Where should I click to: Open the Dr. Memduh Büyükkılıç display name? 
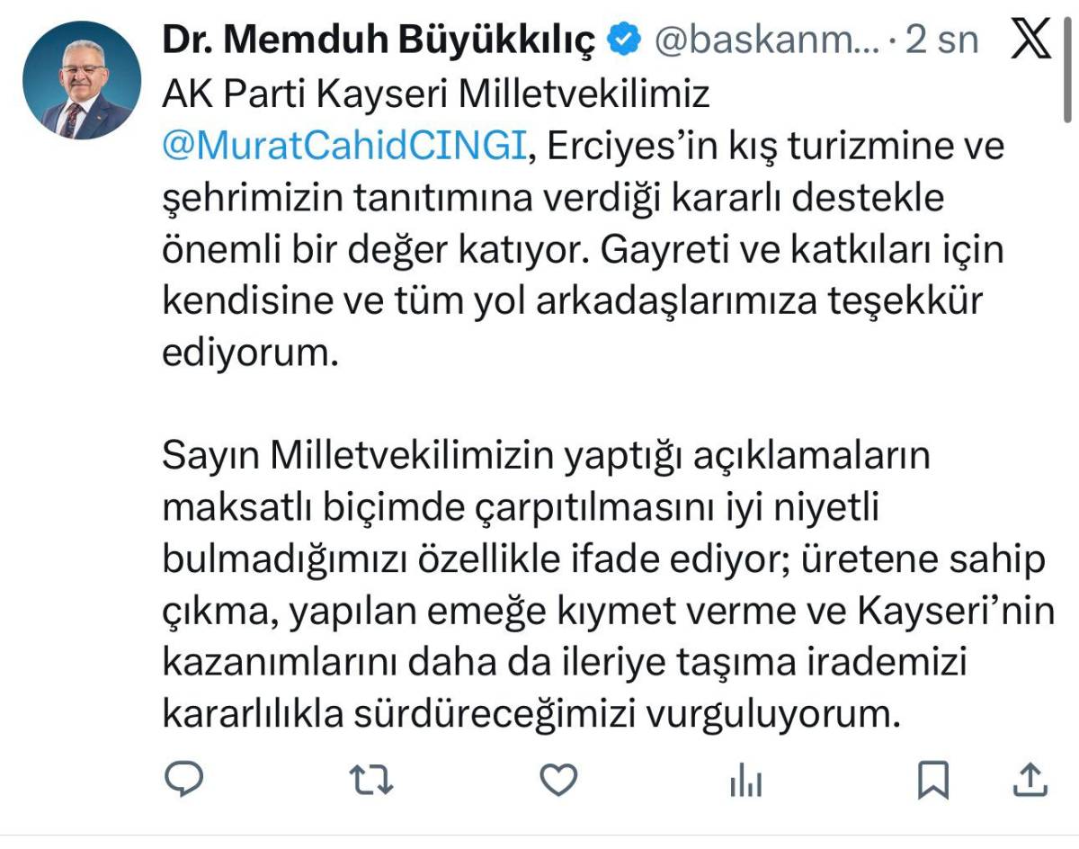click(x=379, y=40)
